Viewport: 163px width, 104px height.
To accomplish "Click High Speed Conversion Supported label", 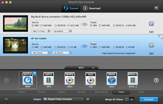I will [118, 53].
